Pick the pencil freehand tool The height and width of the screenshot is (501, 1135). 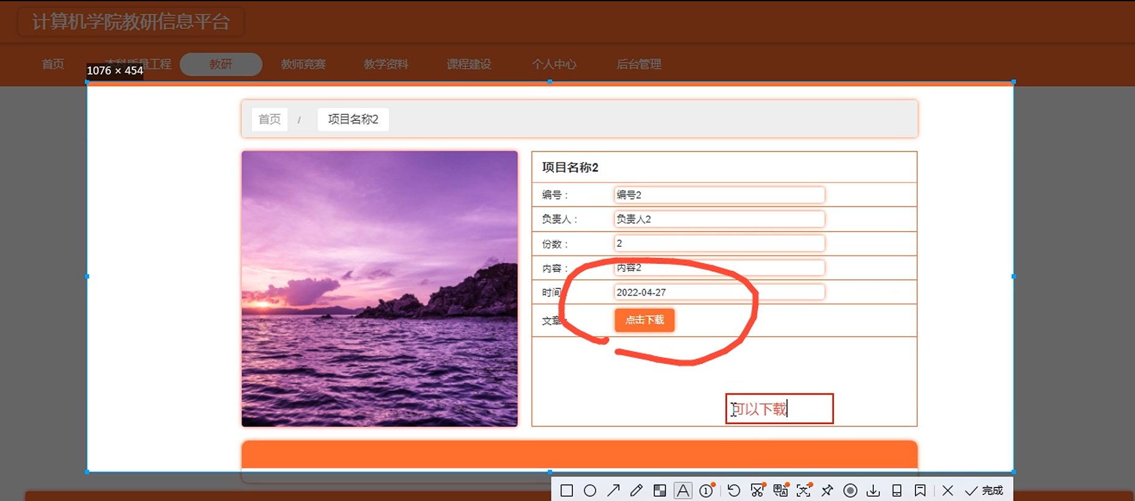637,491
